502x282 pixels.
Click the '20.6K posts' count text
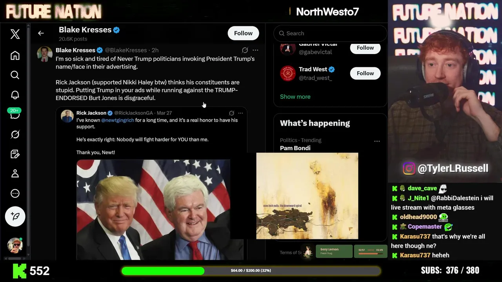pyautogui.click(x=73, y=39)
